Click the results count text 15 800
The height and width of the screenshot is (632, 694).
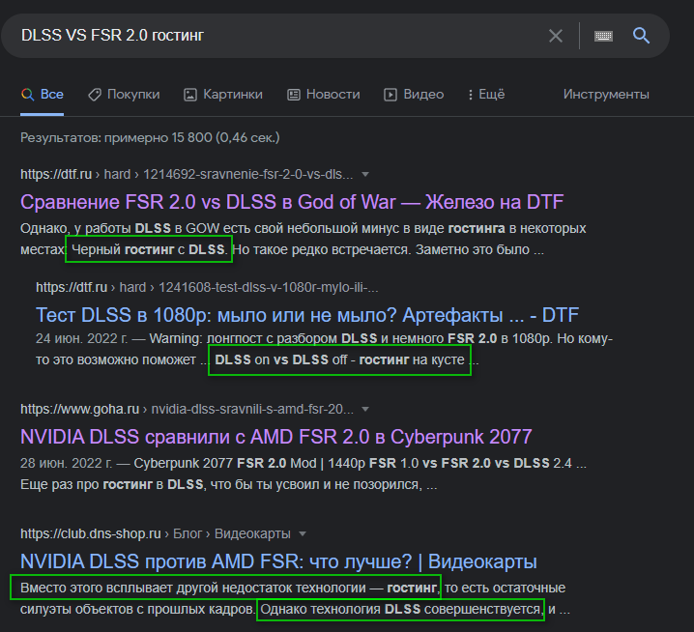(192, 137)
